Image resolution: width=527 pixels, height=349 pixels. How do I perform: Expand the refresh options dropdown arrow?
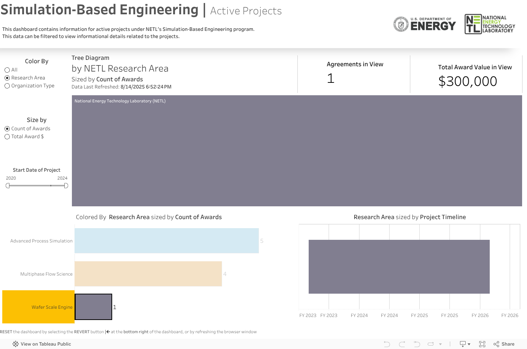[440, 344]
